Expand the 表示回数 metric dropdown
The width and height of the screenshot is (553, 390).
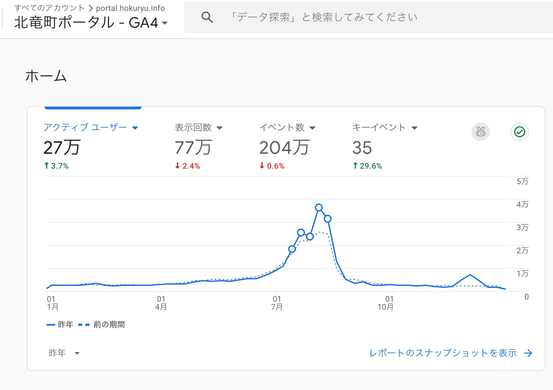219,128
